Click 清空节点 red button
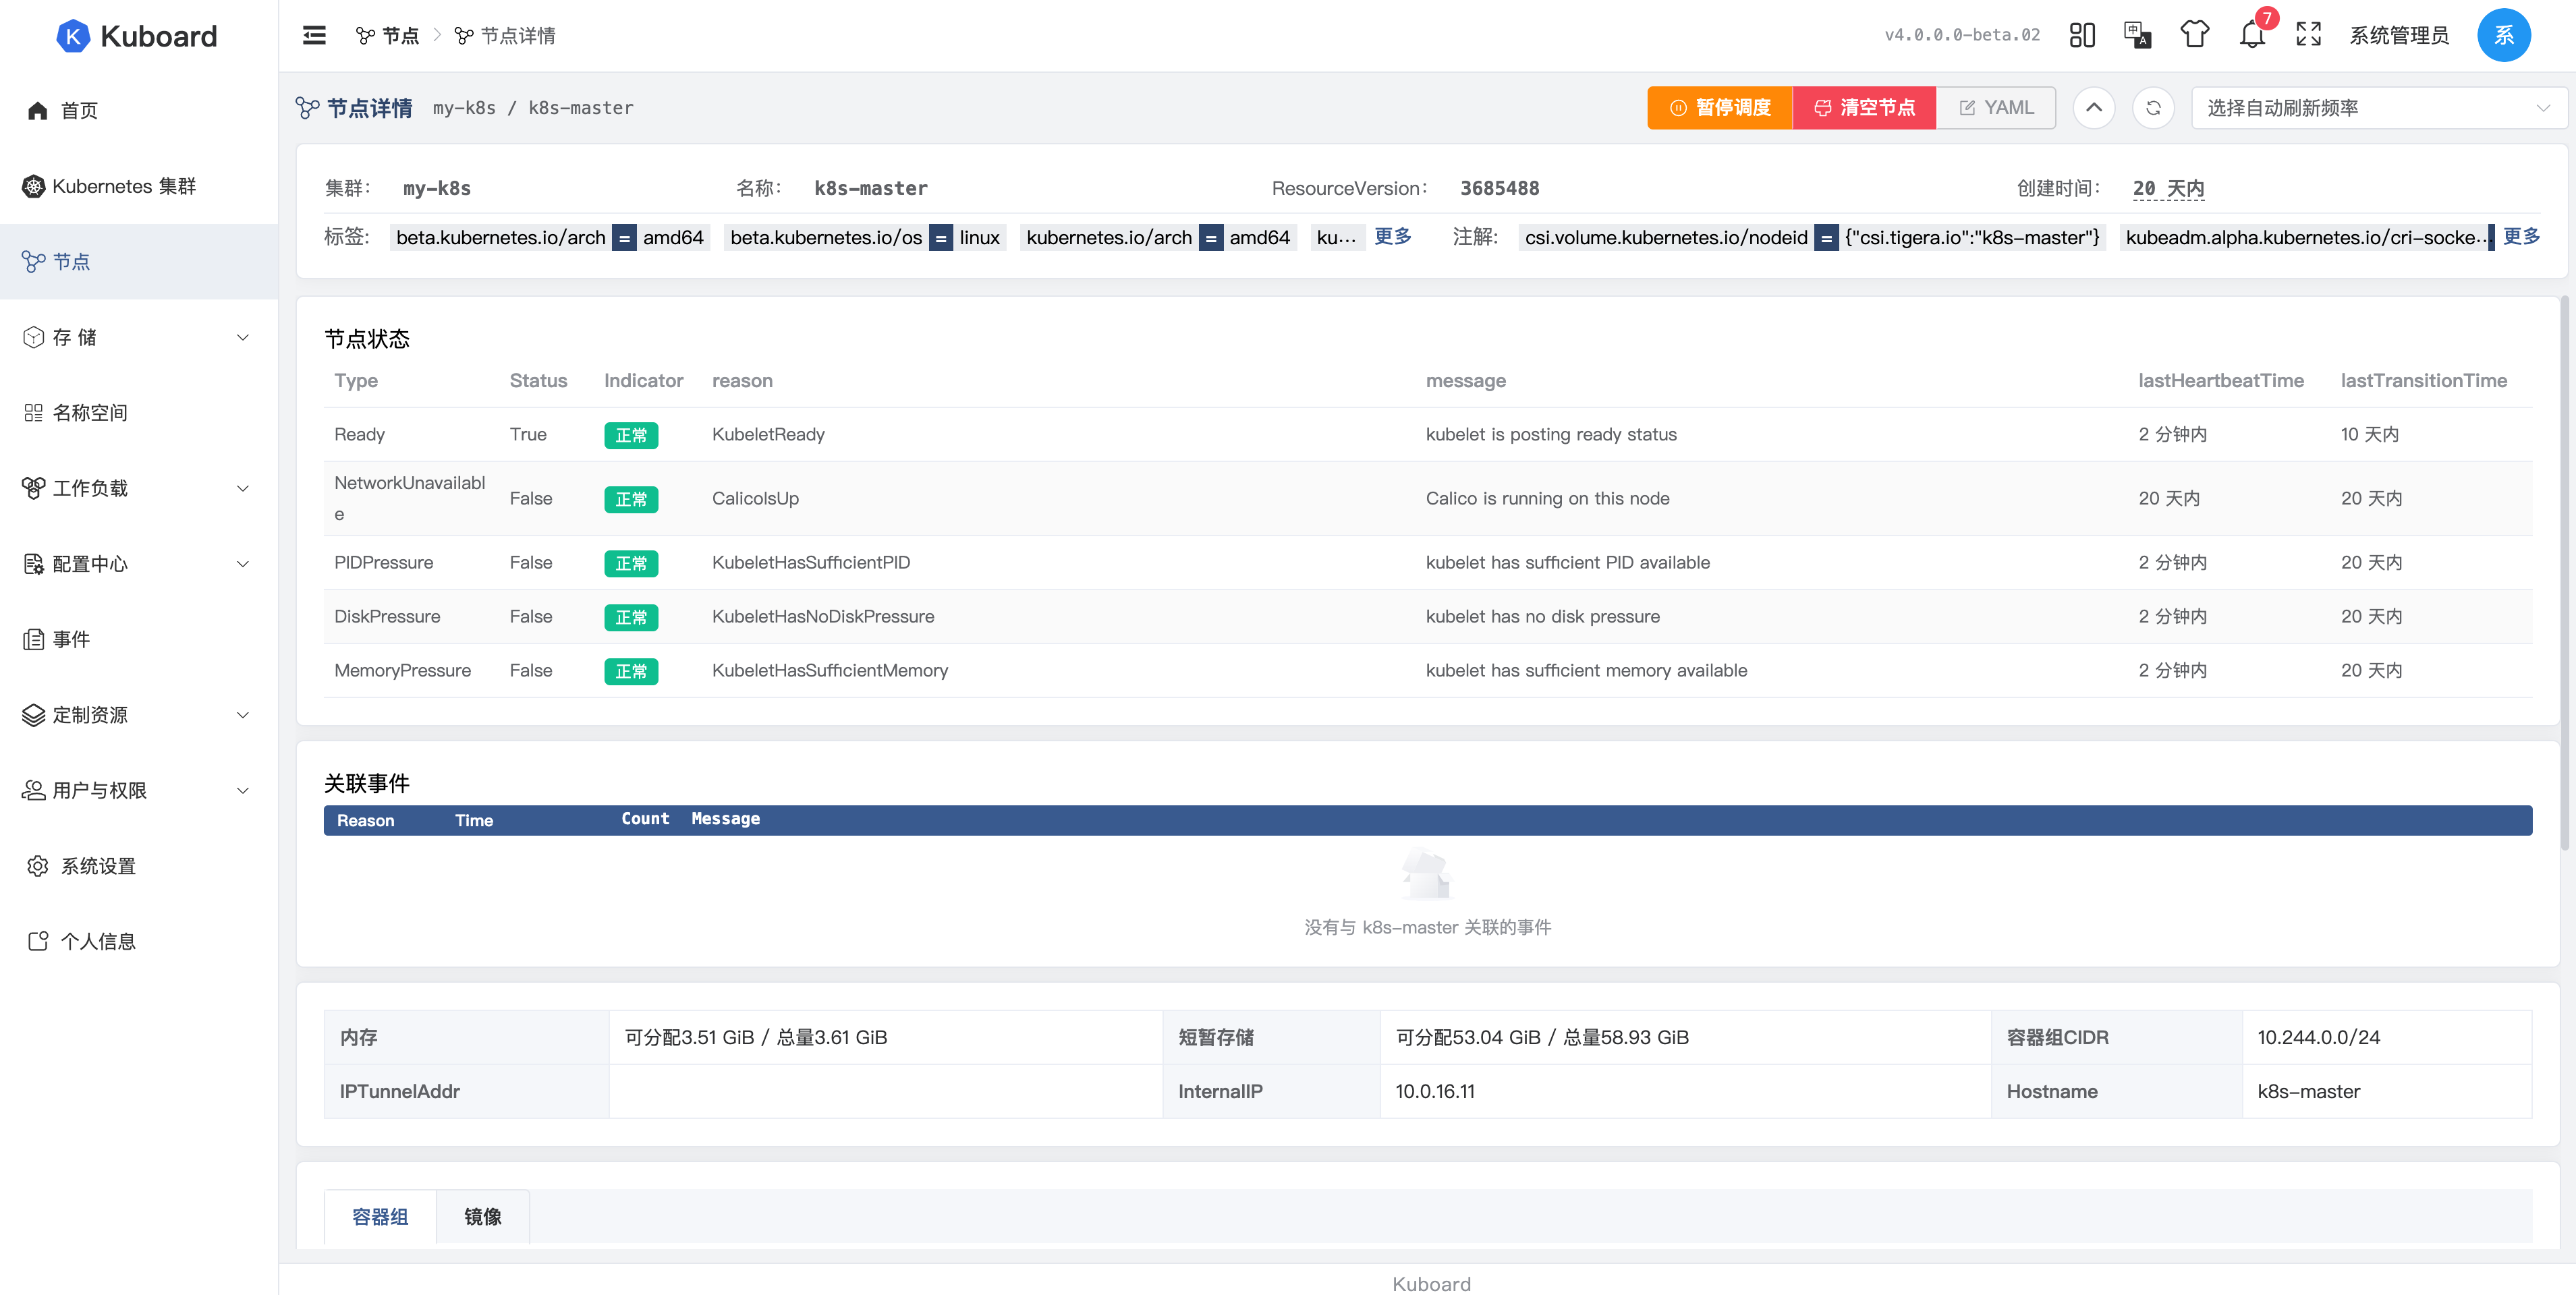The image size is (2576, 1295). [1865, 107]
